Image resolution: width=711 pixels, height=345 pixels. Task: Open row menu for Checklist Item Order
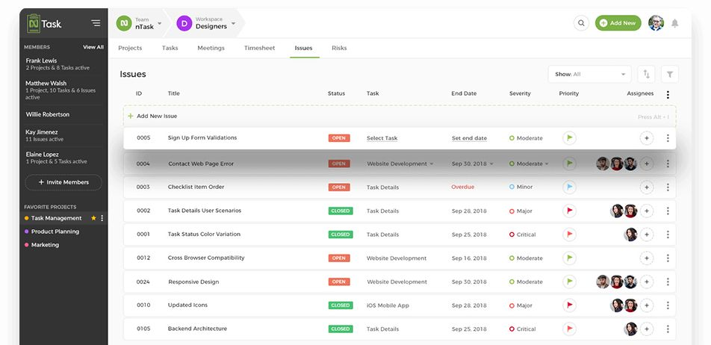point(668,187)
